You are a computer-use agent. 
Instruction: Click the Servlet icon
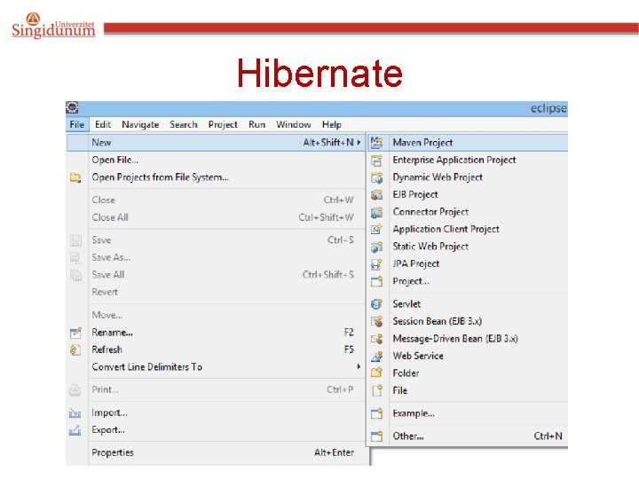pyautogui.click(x=377, y=304)
